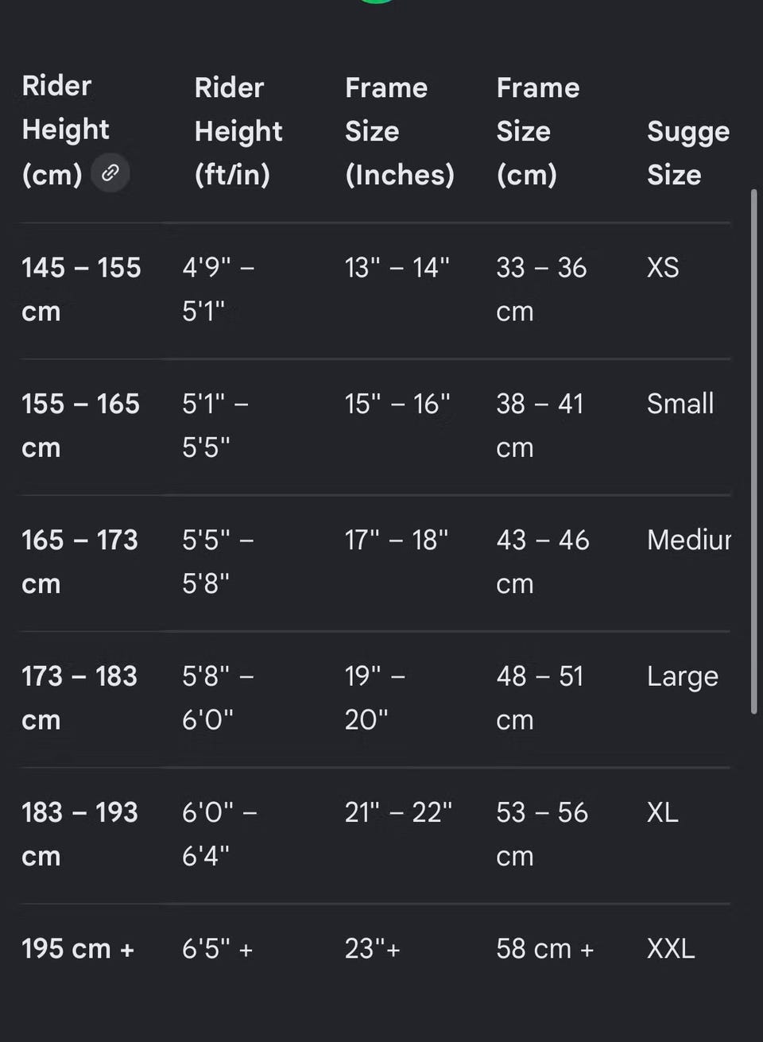Viewport: 763px width, 1042px height.
Task: Select the Frame Size (cm) column header
Action: click(538, 131)
